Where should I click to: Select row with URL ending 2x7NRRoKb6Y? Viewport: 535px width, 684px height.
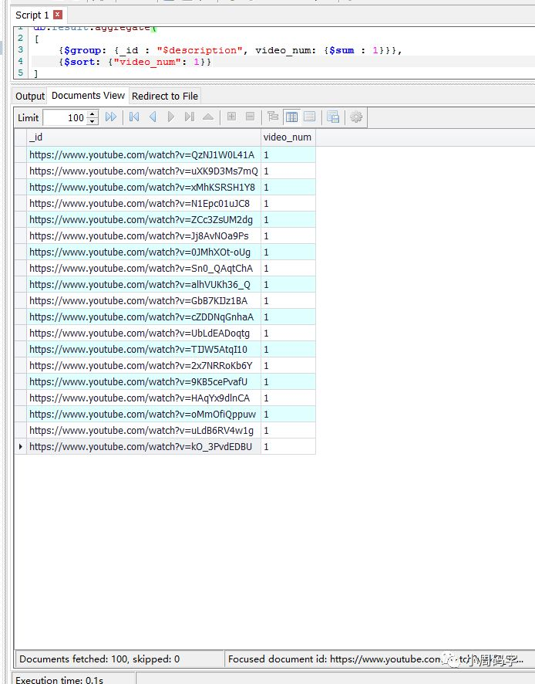pyautogui.click(x=143, y=366)
